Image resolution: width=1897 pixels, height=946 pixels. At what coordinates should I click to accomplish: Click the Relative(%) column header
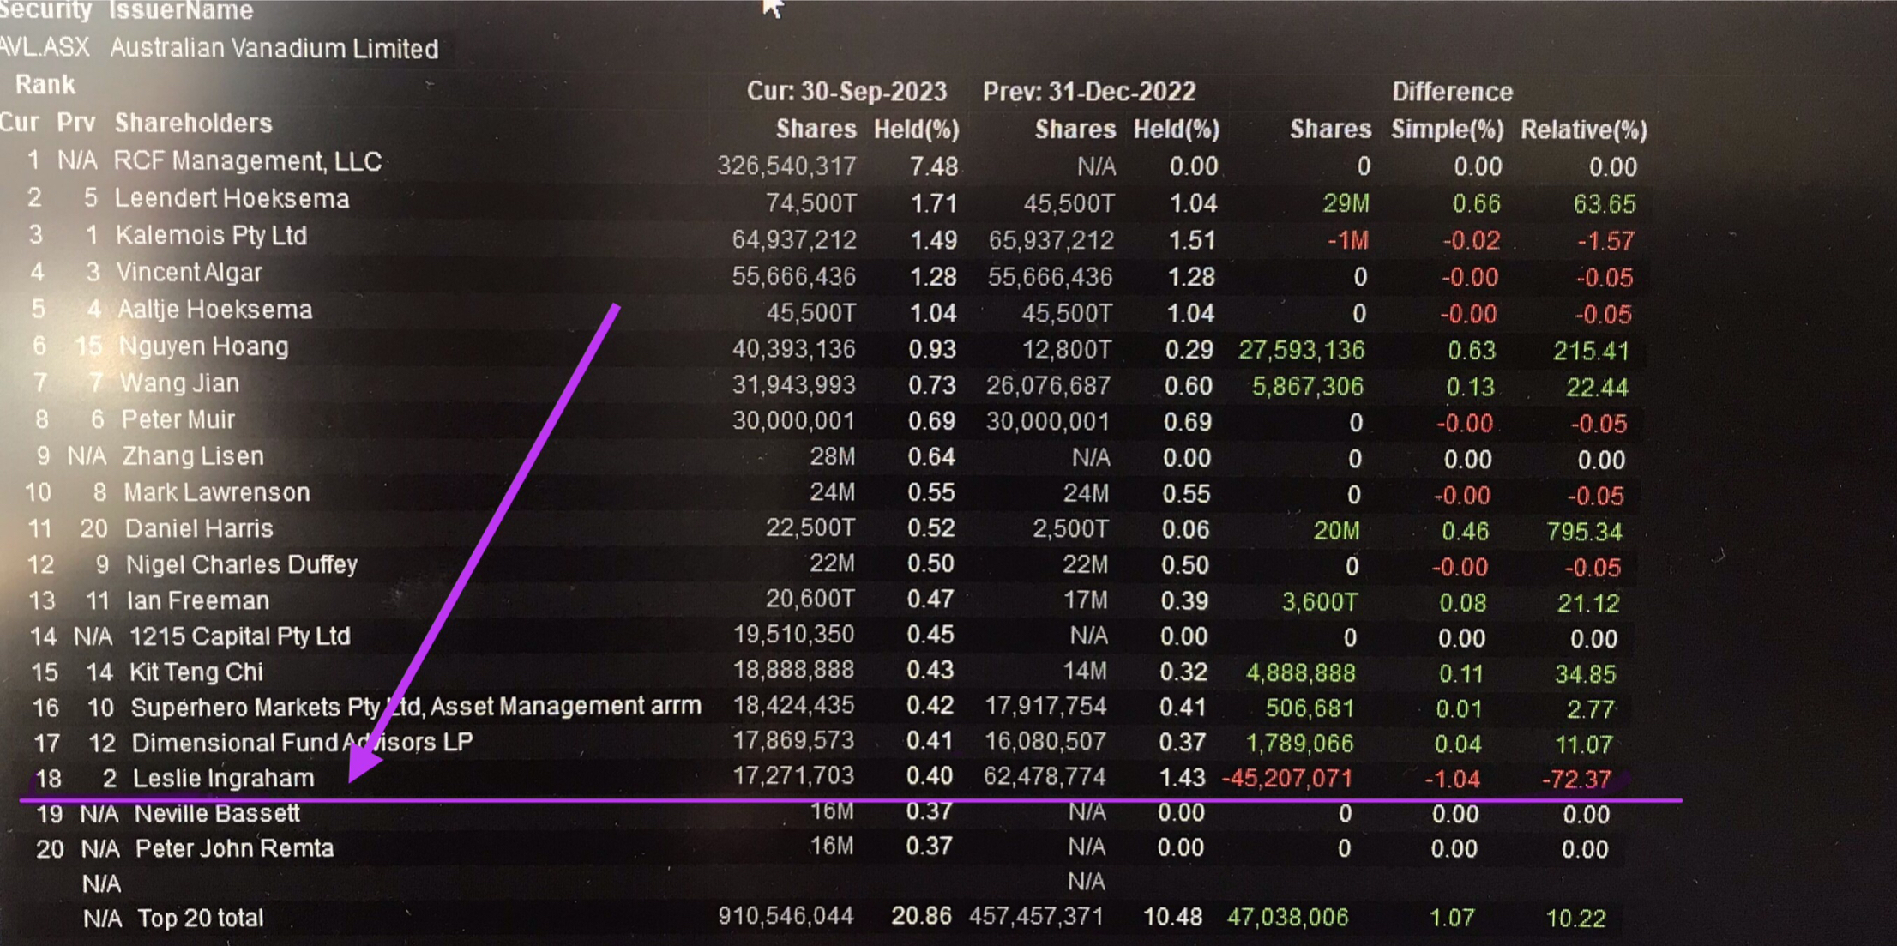click(x=1584, y=130)
